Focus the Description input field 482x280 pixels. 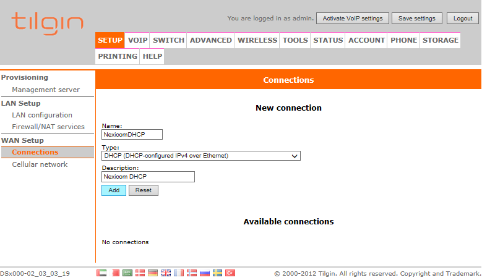(148, 177)
